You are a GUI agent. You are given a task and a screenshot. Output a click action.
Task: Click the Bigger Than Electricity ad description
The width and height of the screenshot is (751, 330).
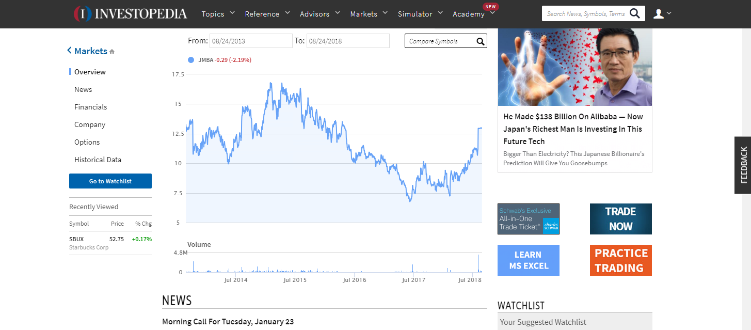pyautogui.click(x=574, y=159)
